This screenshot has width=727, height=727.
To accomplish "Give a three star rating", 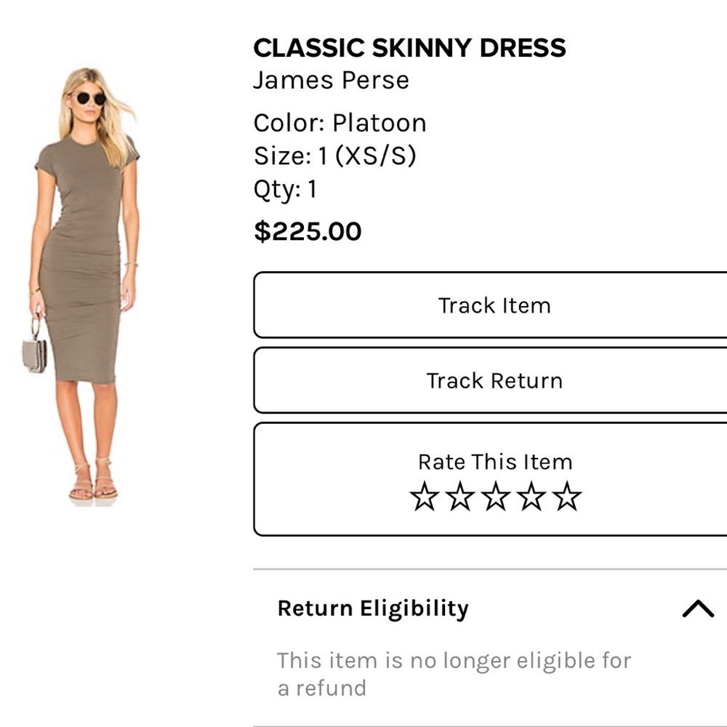I will click(x=495, y=498).
